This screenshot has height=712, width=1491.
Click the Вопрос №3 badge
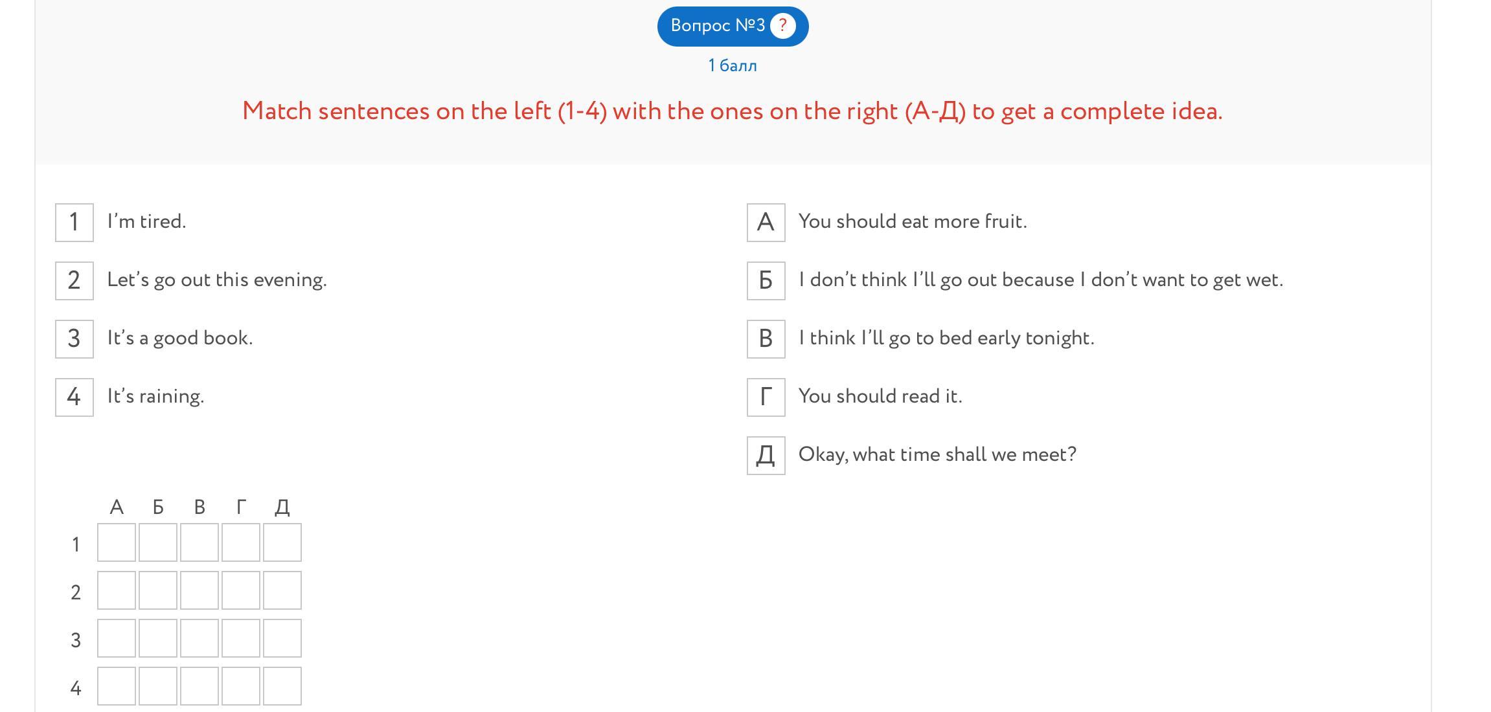(718, 26)
